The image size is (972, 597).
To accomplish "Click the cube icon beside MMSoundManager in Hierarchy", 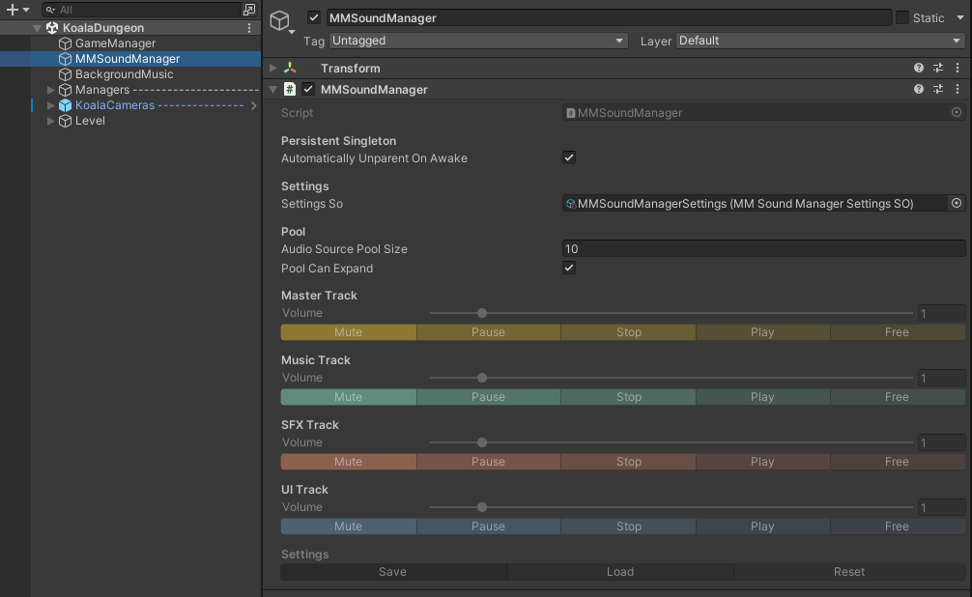I will [x=65, y=59].
